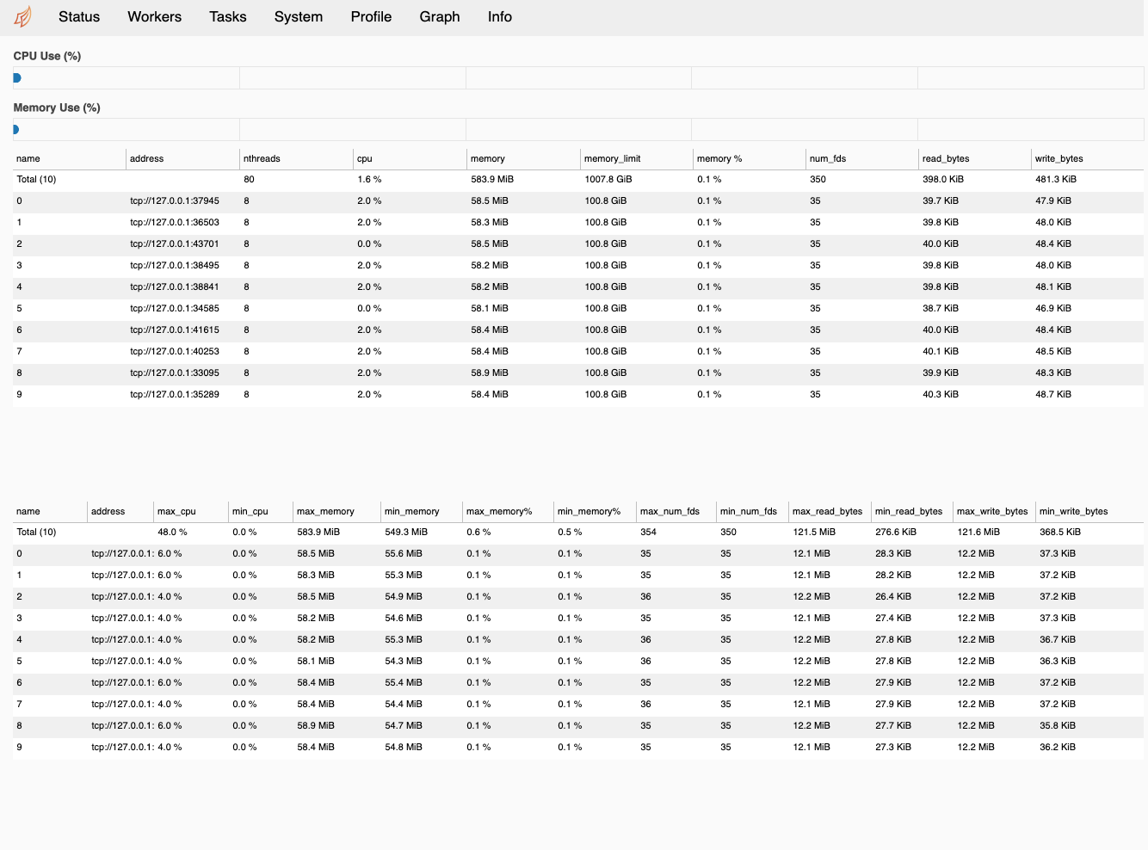1148x850 pixels.
Task: Select address tcp://127.0.0.1:38495
Action: coord(175,265)
